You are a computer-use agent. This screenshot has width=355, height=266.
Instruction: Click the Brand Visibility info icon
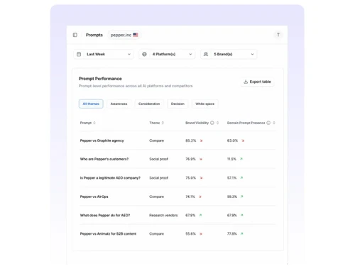[x=212, y=123]
